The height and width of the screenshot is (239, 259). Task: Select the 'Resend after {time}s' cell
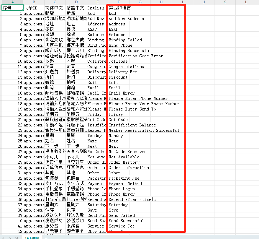click(x=119, y=199)
